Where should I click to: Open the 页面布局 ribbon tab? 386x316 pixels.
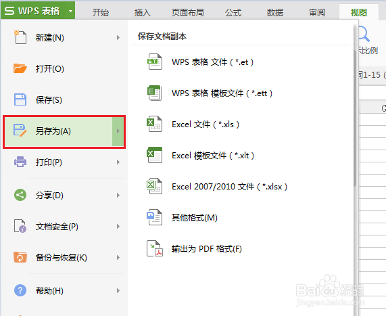click(x=188, y=12)
